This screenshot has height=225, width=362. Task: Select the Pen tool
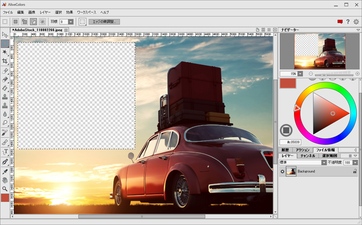tap(5, 162)
